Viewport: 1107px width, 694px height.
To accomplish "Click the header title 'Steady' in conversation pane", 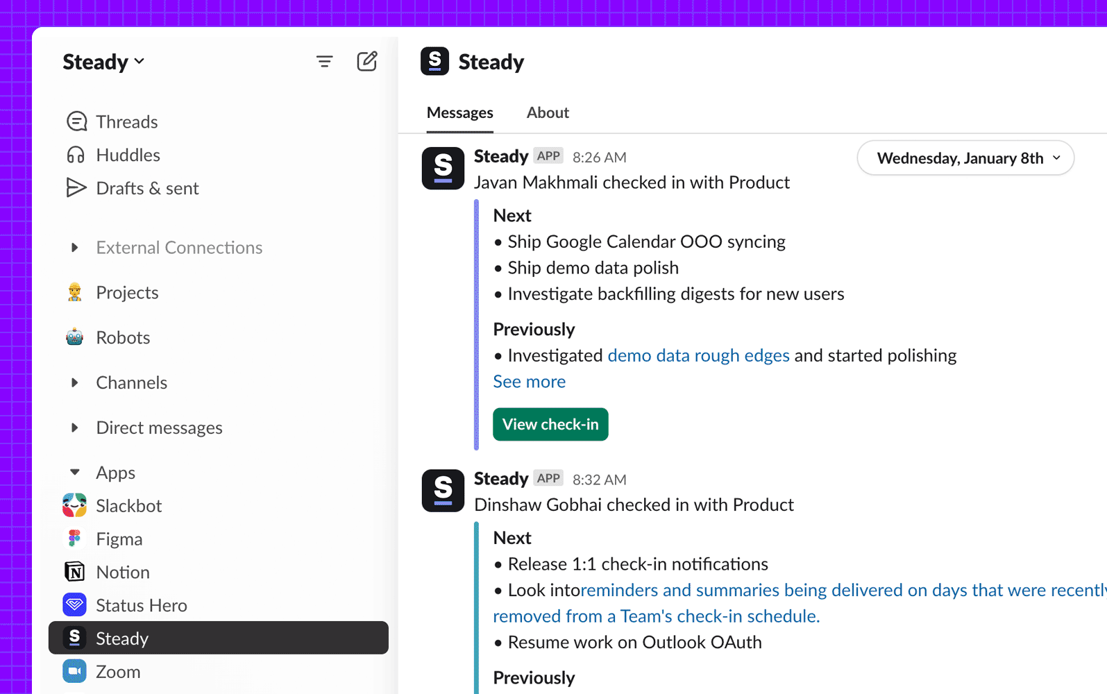I will coord(491,62).
